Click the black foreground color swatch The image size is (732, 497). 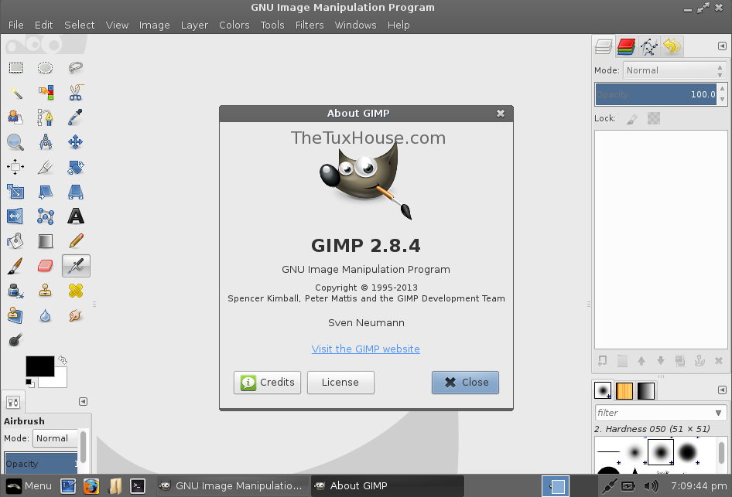pyautogui.click(x=39, y=366)
